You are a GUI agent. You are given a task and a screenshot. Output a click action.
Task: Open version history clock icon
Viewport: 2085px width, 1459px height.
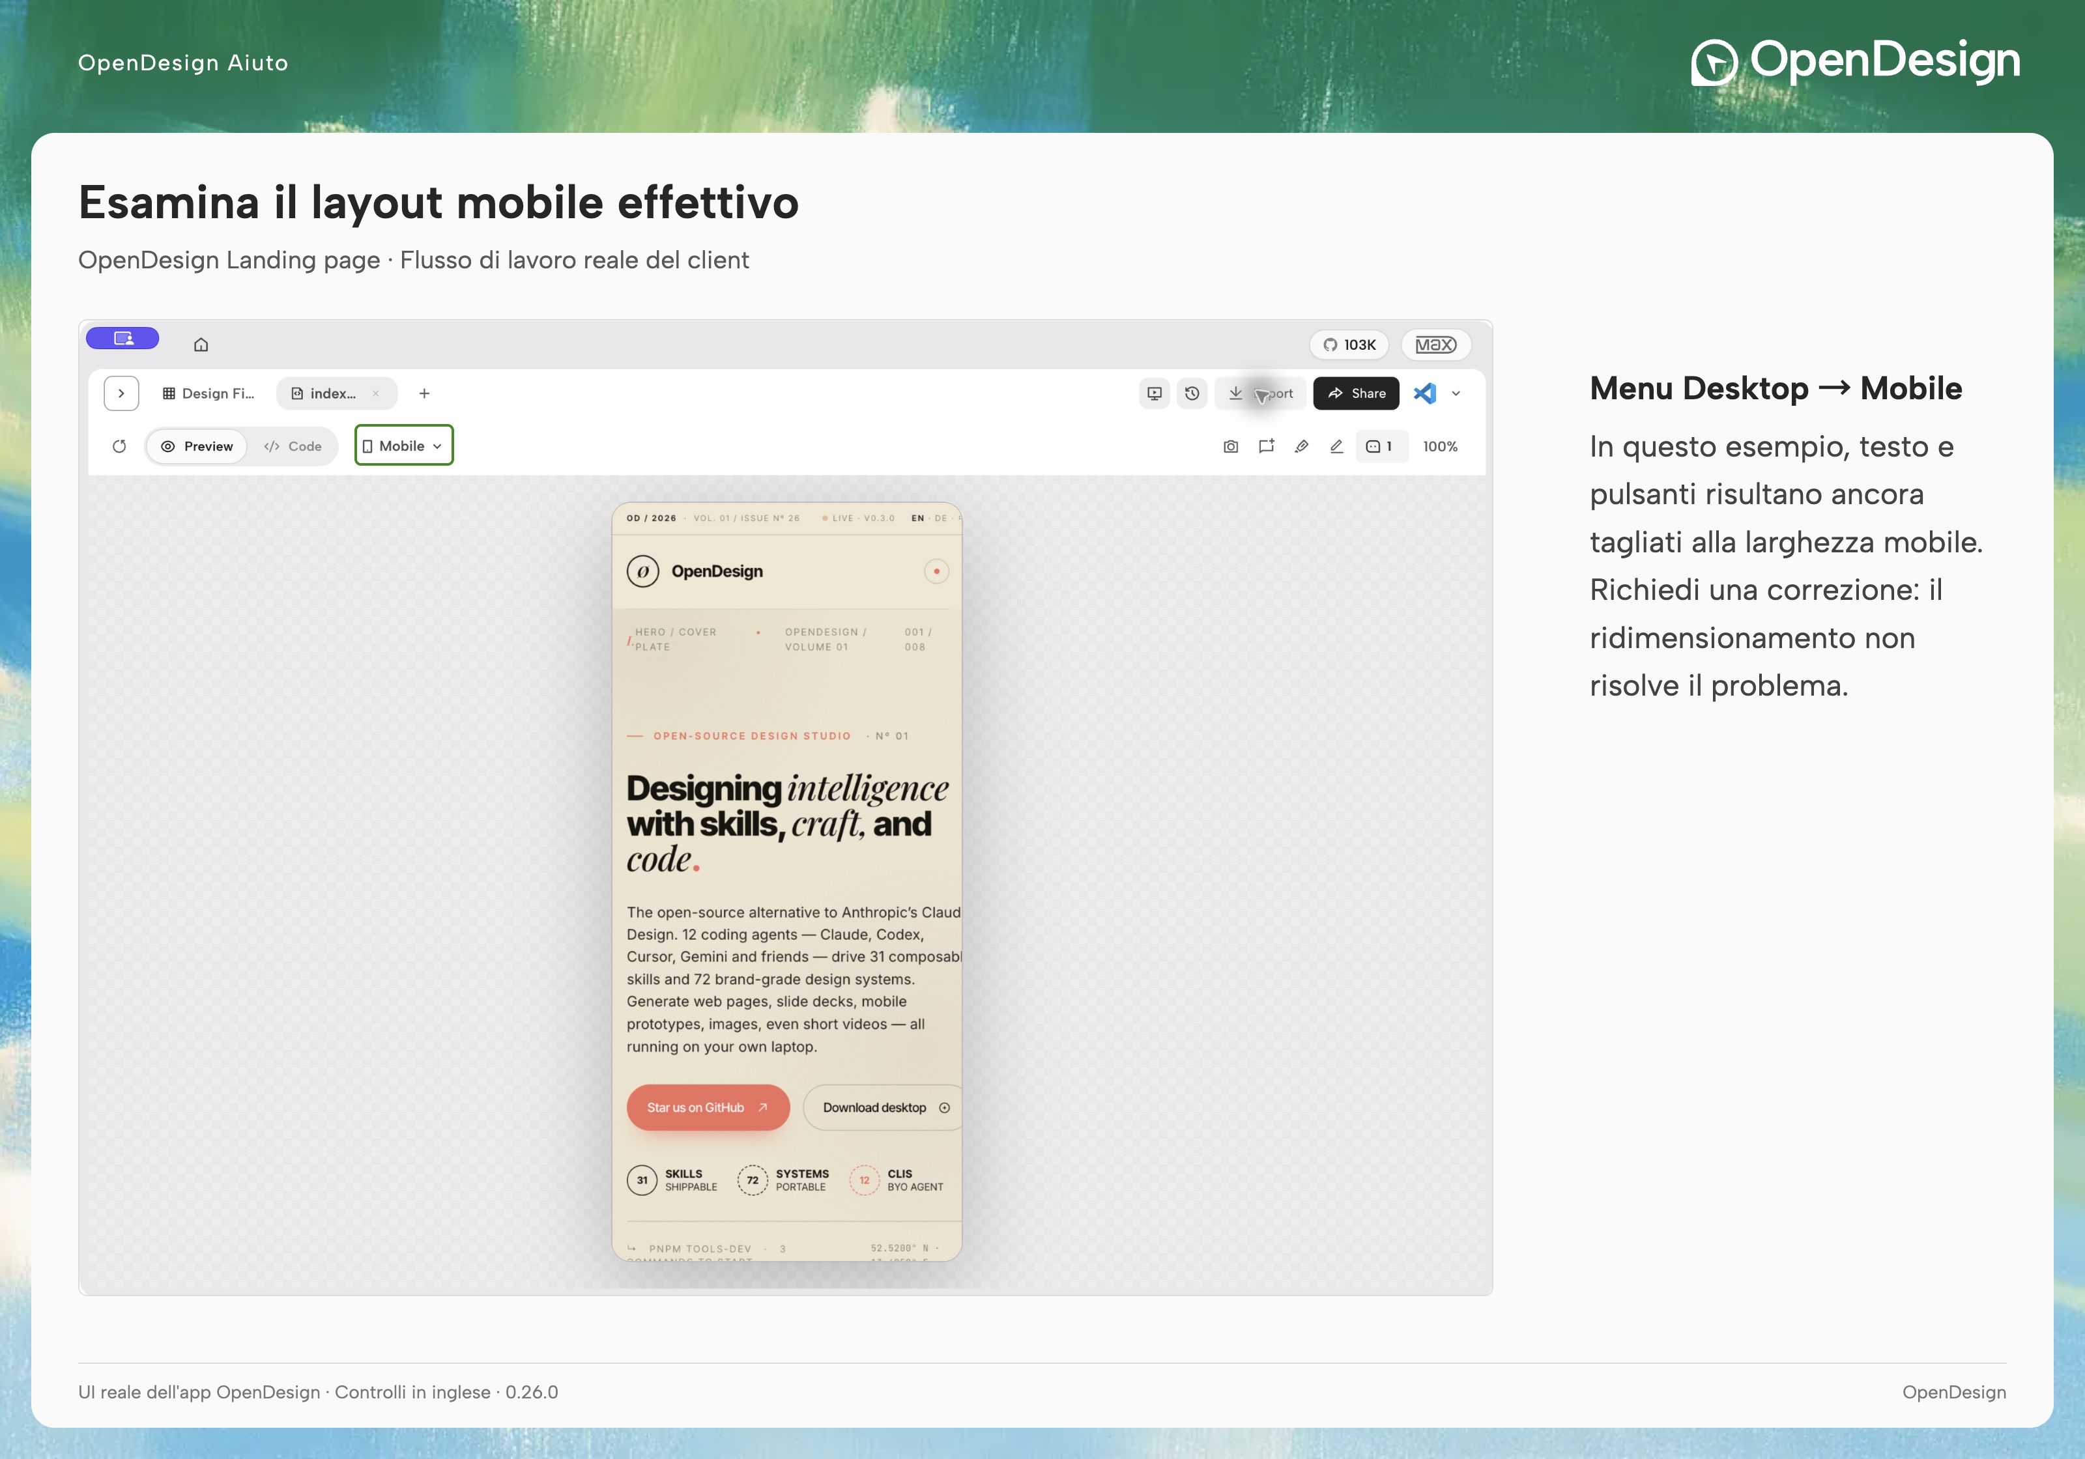[1192, 393]
